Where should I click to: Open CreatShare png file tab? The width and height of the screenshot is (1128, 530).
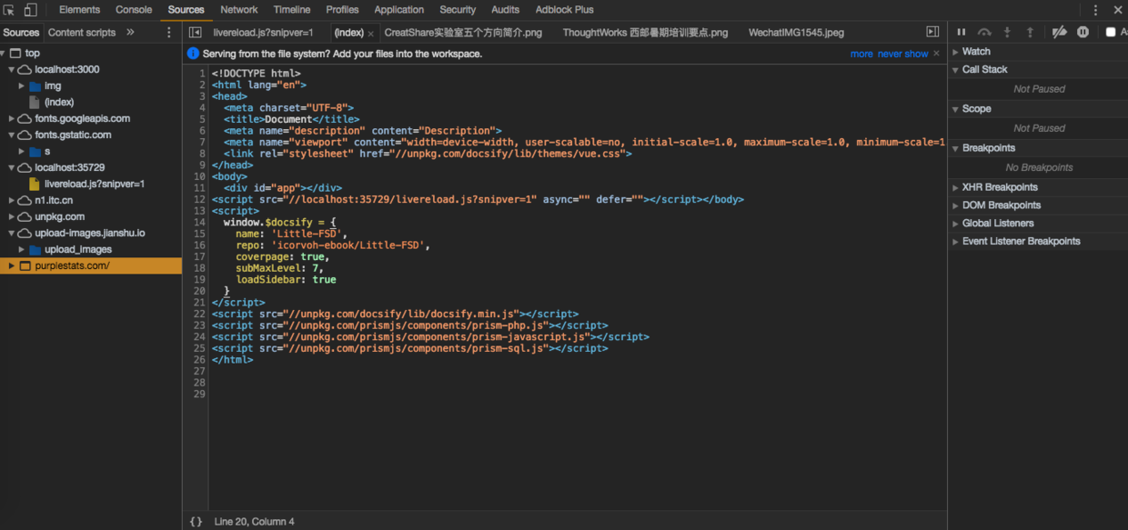(463, 32)
